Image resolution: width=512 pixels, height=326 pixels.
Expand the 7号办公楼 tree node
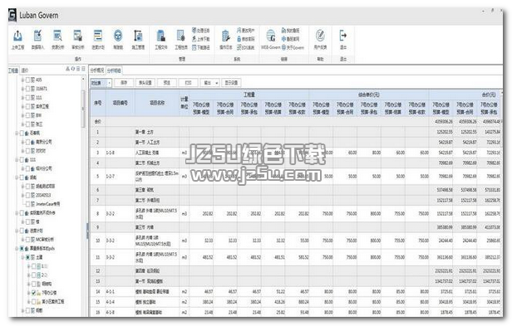coord(29,293)
